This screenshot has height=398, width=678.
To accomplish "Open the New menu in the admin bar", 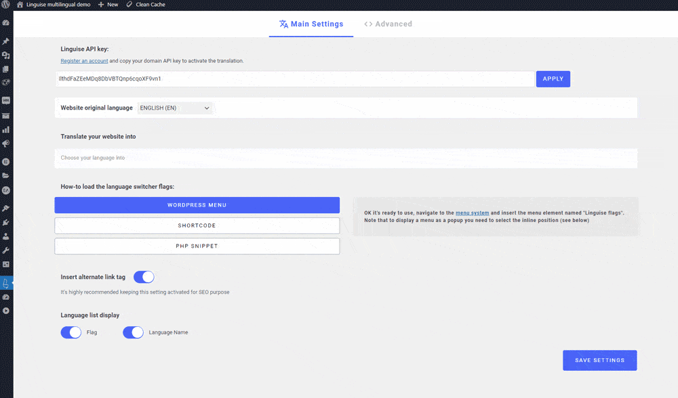I will 108,5.
